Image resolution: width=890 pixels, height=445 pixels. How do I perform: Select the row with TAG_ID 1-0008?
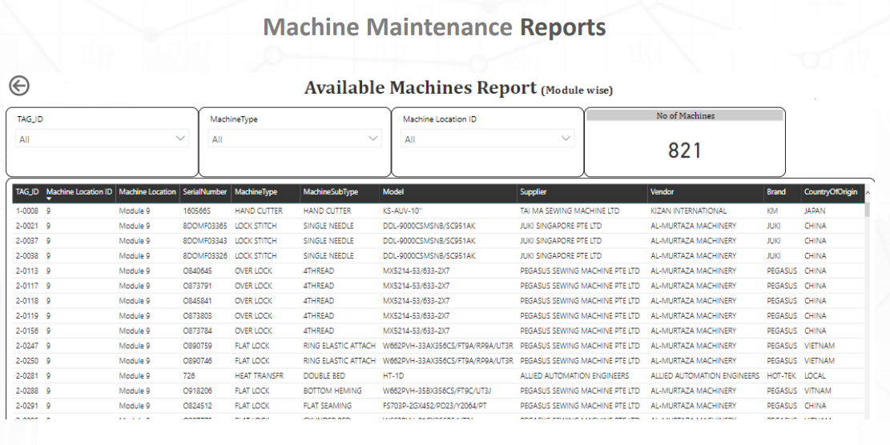28,211
